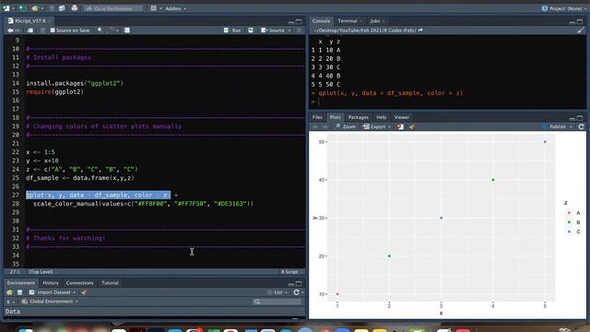This screenshot has height=332, width=590.
Task: Open the Global Environment selector
Action: [x=50, y=302]
